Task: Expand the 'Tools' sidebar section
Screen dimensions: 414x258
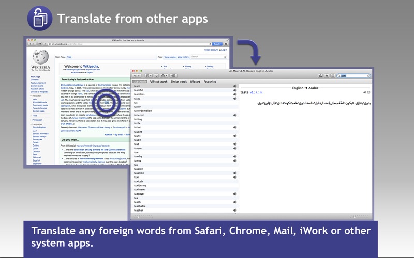Action: pos(34,116)
